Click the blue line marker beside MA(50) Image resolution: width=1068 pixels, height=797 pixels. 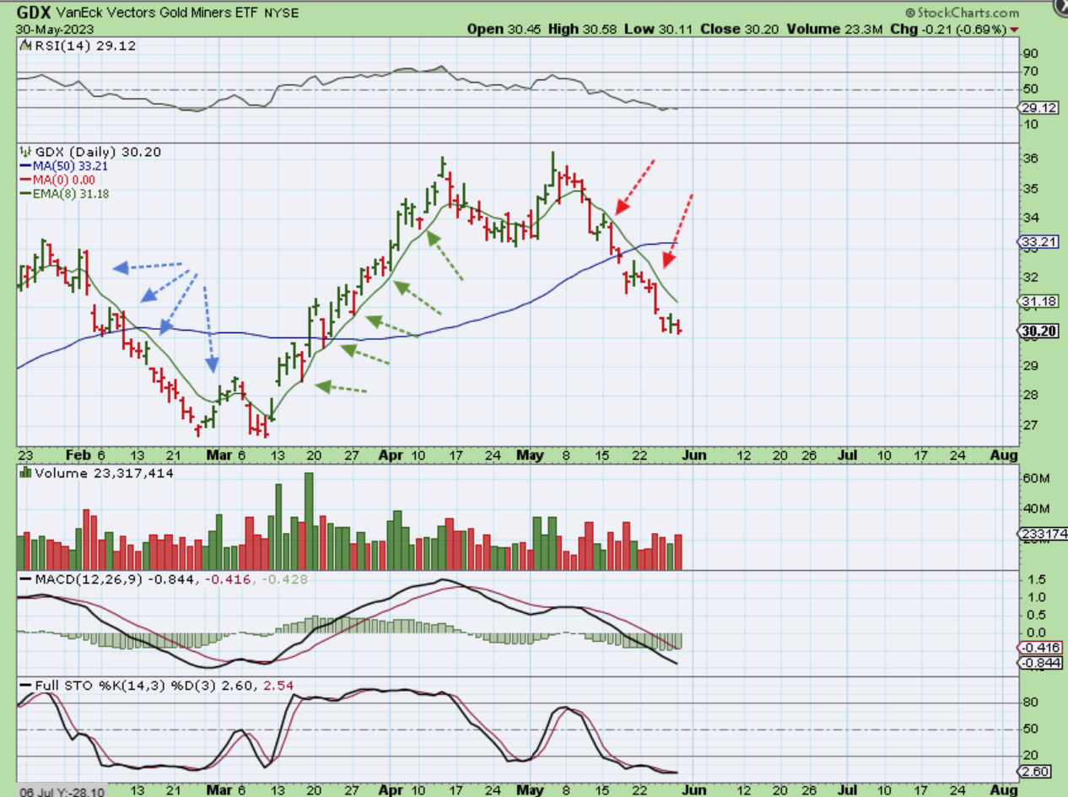click(24, 166)
